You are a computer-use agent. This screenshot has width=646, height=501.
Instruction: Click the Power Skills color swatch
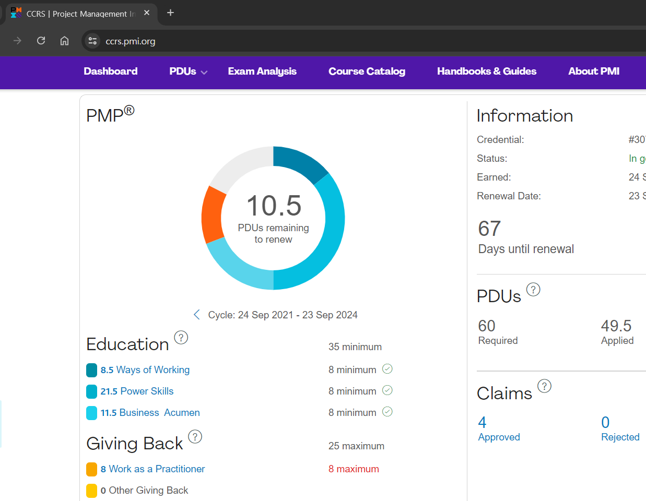[91, 391]
